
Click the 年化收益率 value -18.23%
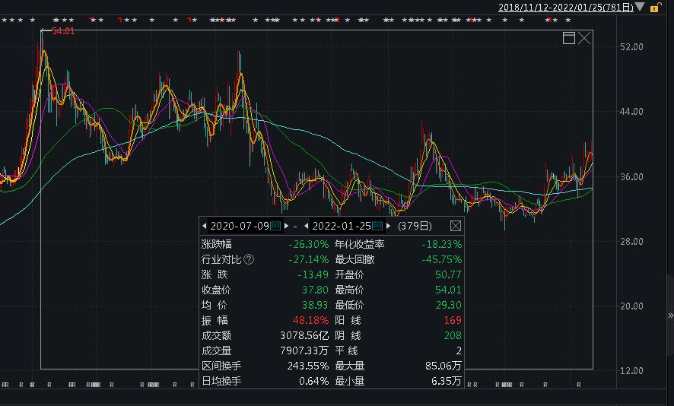pos(441,244)
